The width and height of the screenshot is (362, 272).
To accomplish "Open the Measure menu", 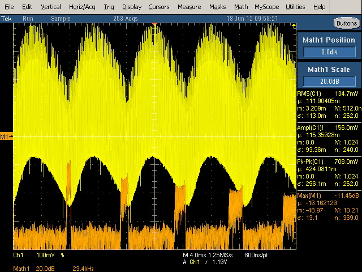I will pyautogui.click(x=188, y=7).
